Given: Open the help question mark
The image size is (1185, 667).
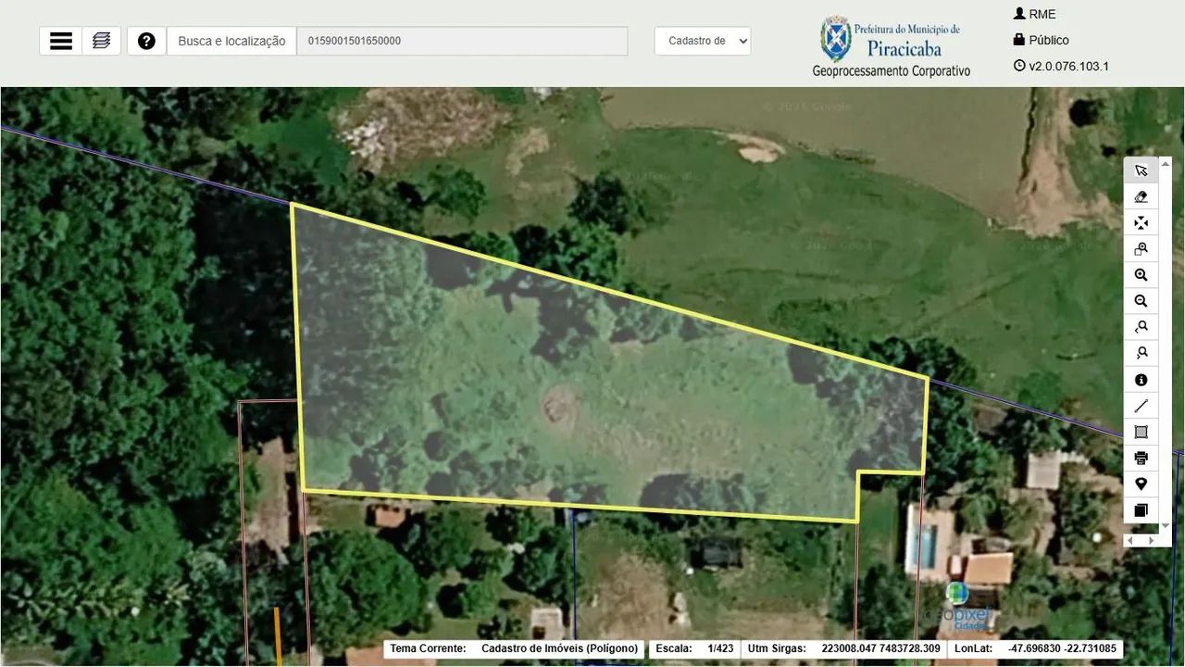Looking at the screenshot, I should (x=146, y=41).
